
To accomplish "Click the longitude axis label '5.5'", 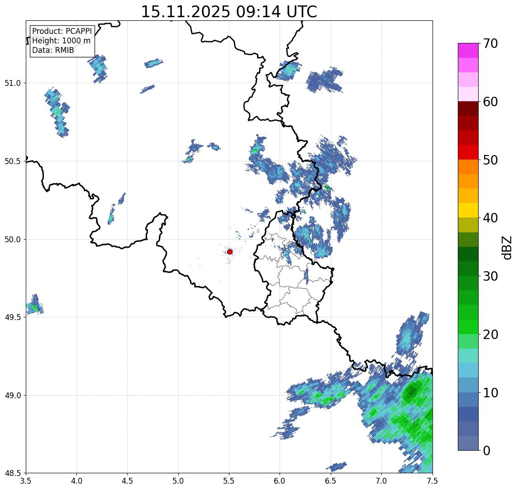I will coord(229,481).
